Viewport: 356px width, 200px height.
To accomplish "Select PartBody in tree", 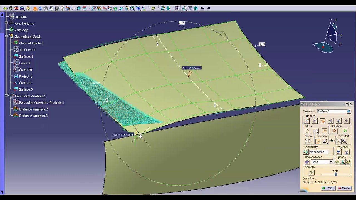I will pos(21,30).
